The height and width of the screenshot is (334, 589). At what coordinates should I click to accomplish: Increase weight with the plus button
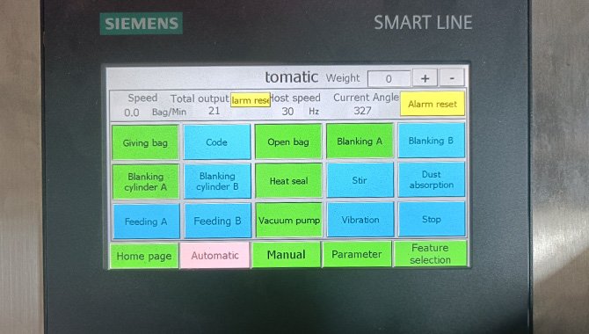[425, 78]
